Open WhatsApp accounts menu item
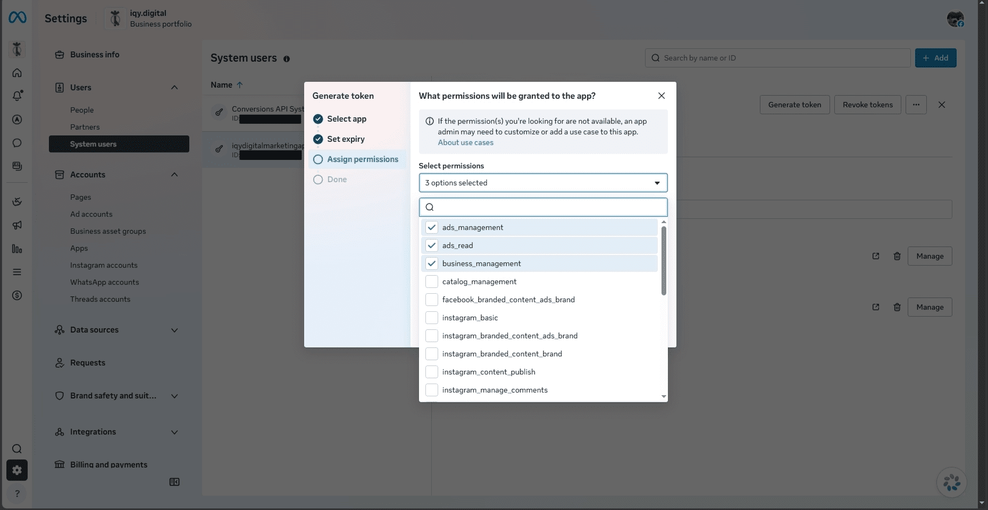Viewport: 988px width, 510px height. pyautogui.click(x=105, y=282)
